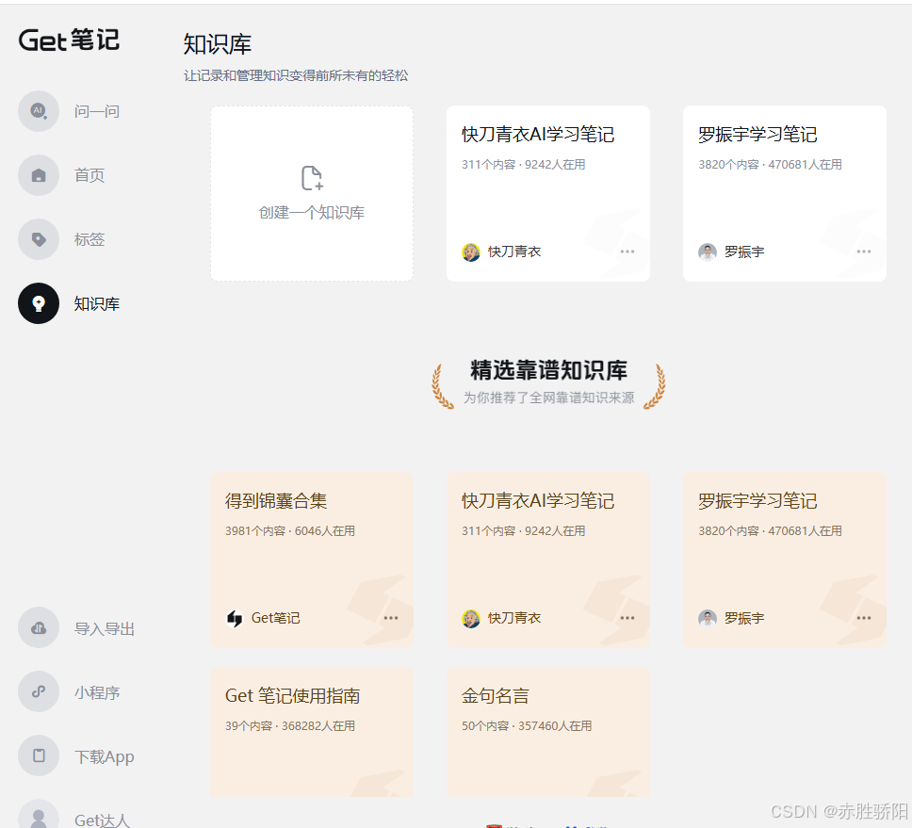Screen dimensions: 912x828
Task: Open 导入导出 in sidebar
Action: (105, 628)
